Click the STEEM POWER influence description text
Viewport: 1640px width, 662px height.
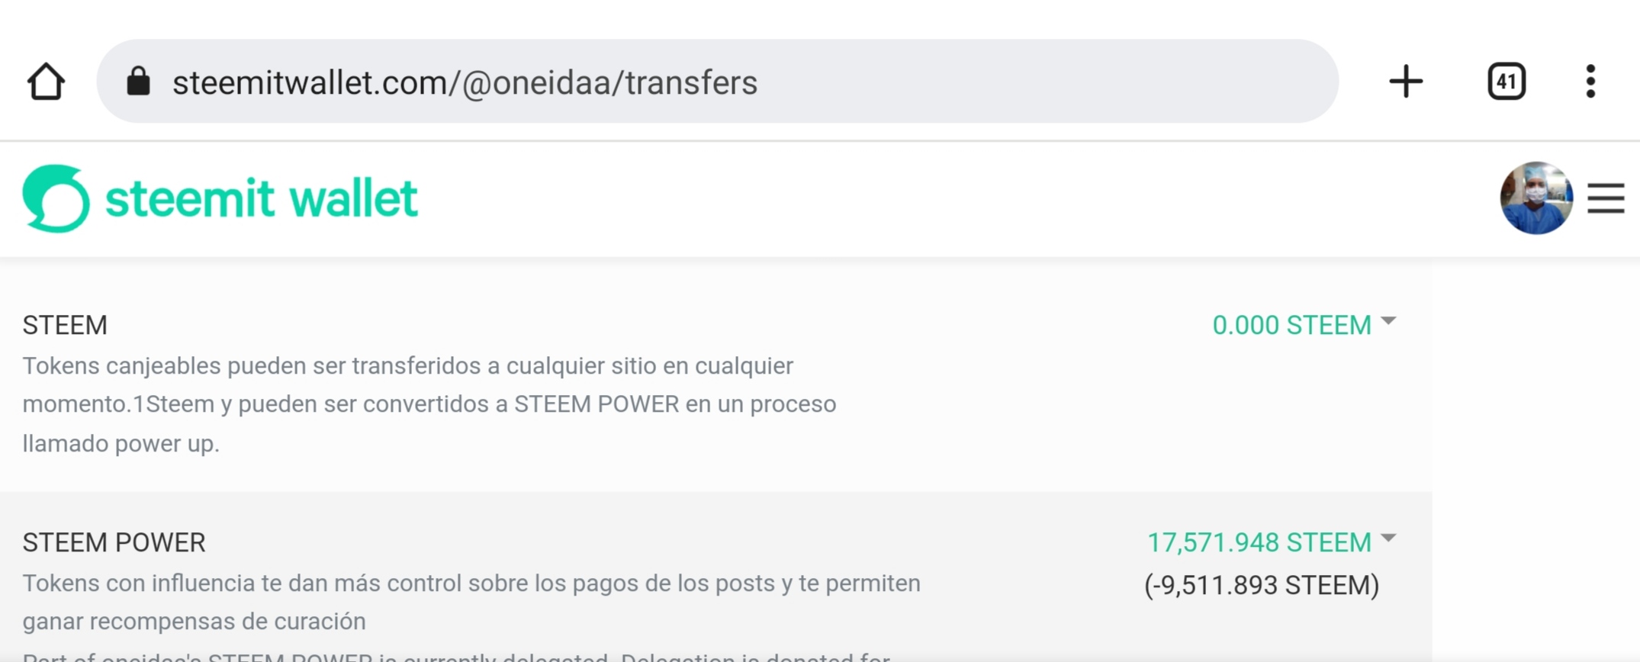471,602
